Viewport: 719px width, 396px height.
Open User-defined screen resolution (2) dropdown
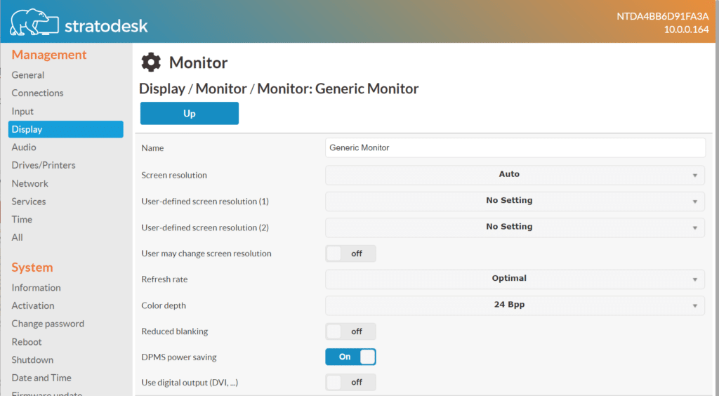[x=515, y=227]
